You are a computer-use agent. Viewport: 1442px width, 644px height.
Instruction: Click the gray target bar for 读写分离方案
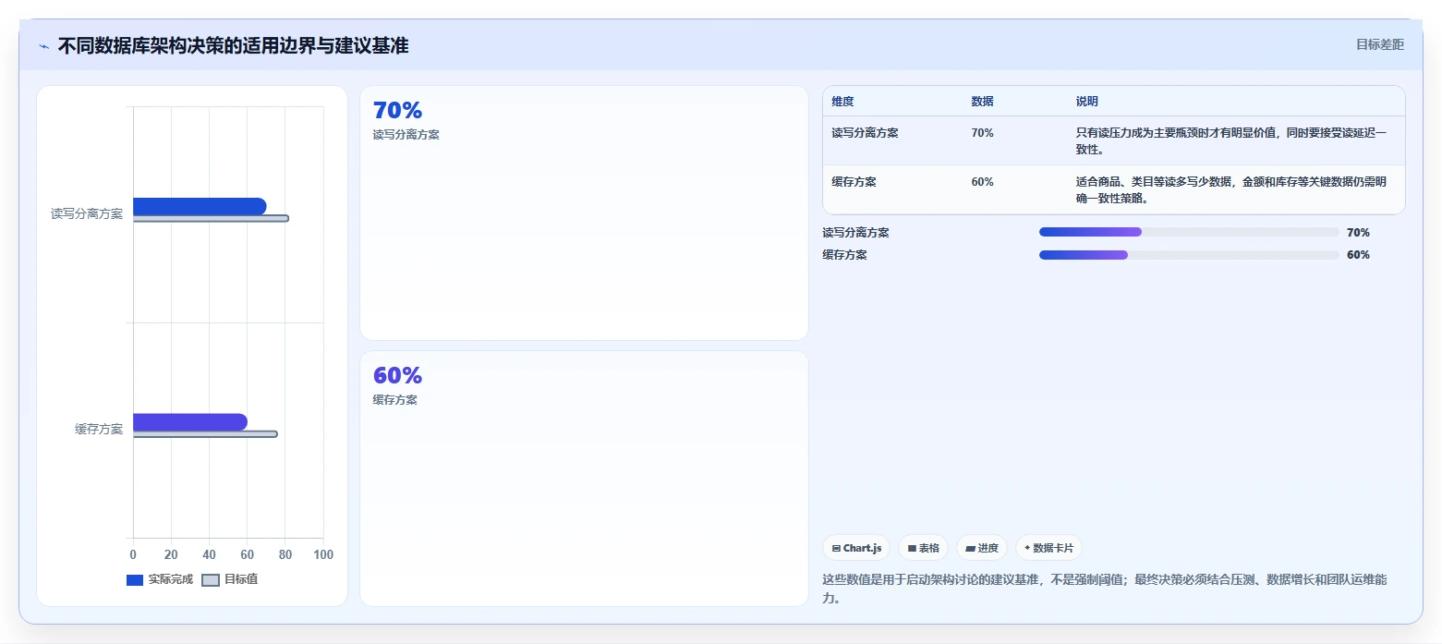tap(211, 219)
